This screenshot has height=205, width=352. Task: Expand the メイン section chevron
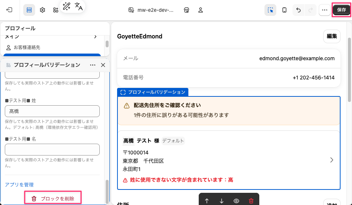[x=95, y=37]
